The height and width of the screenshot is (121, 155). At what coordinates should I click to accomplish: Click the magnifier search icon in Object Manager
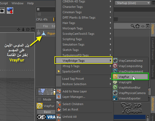pos(133,26)
